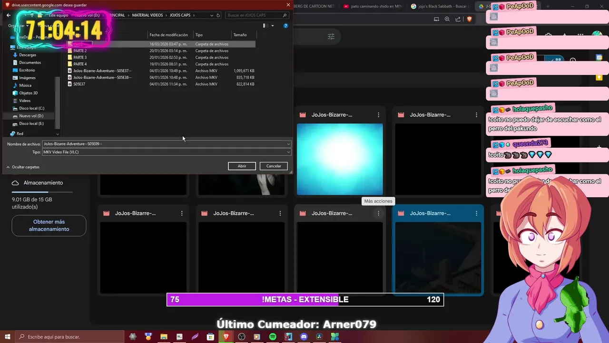Open Drive search filter options icon
The height and width of the screenshot is (343, 609).
[331, 36]
